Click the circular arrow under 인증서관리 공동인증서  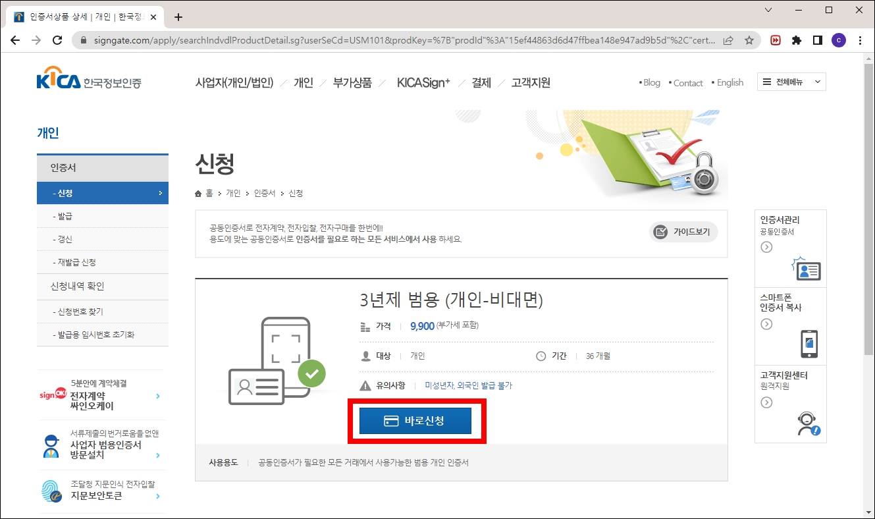click(x=765, y=246)
